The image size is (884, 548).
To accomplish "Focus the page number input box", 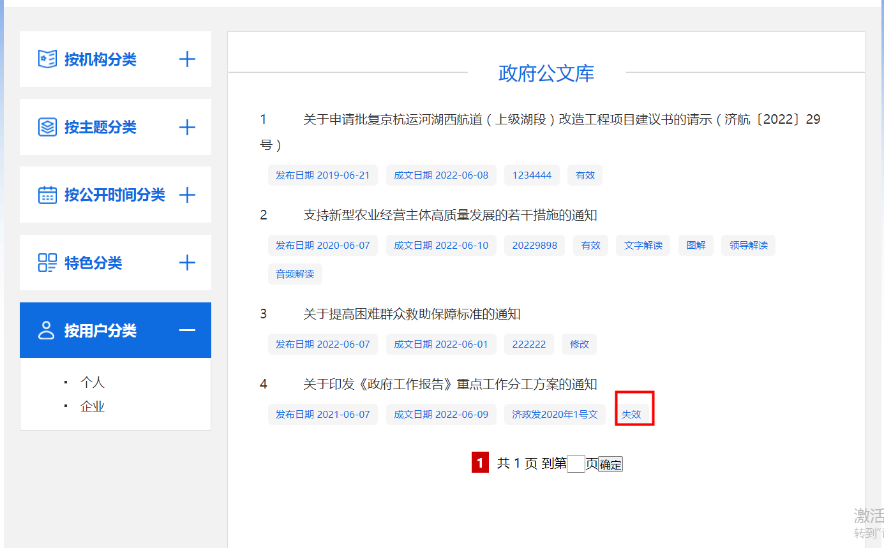I will [576, 464].
